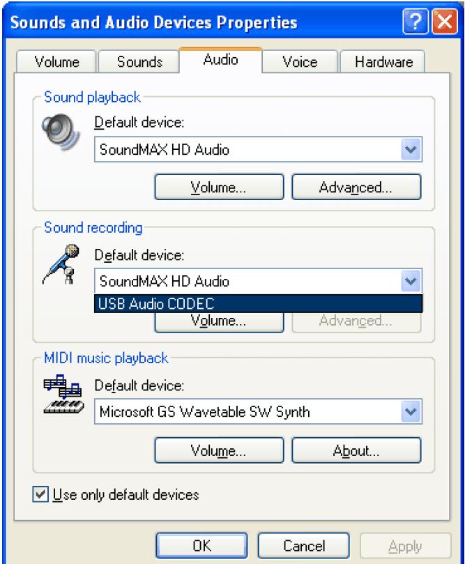This screenshot has width=465, height=564.
Task: Click the Cancel button
Action: pos(303,546)
